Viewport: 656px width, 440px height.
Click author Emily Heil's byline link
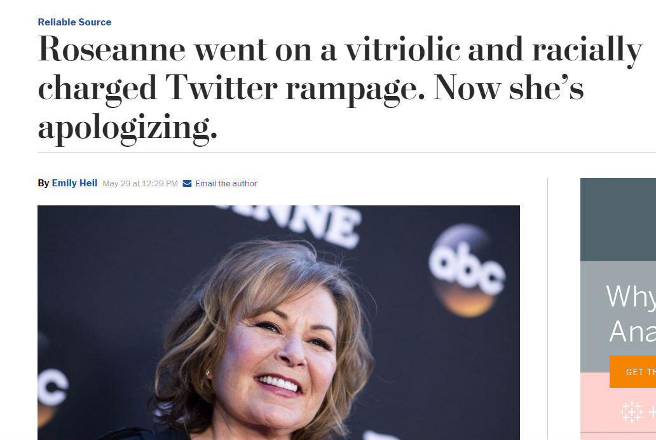74,183
